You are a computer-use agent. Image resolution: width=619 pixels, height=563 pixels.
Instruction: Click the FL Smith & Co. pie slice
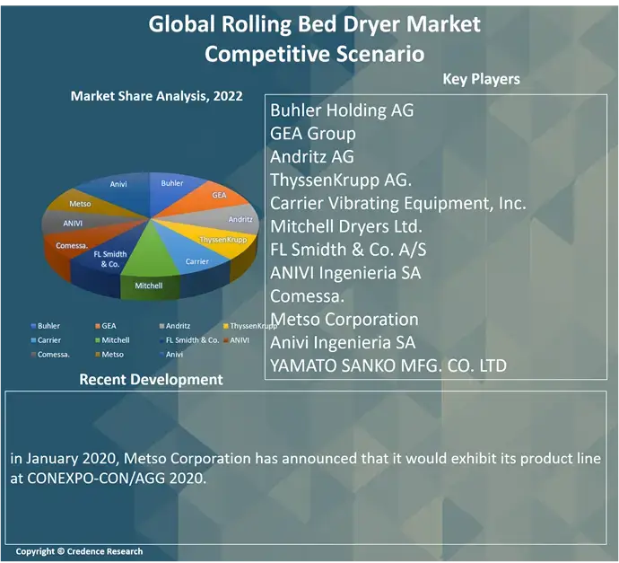click(x=109, y=260)
